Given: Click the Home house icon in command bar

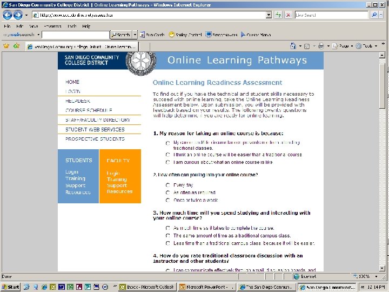Looking at the screenshot, I should [293, 46].
